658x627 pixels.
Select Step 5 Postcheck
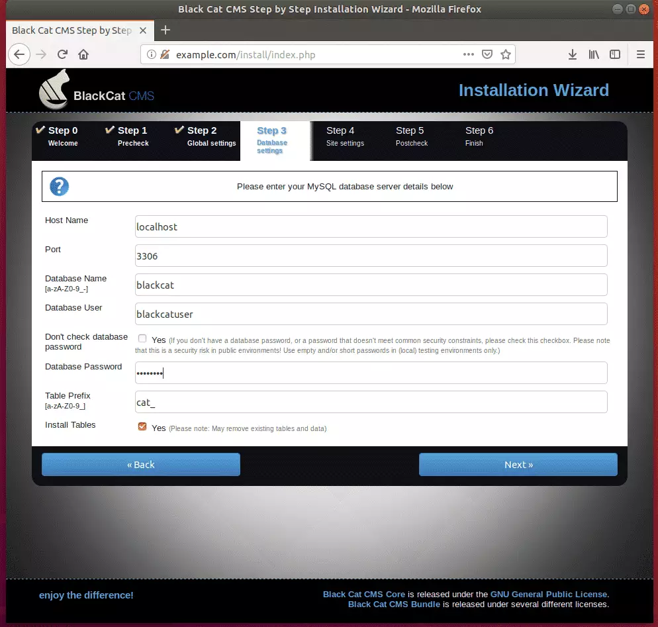pyautogui.click(x=411, y=136)
